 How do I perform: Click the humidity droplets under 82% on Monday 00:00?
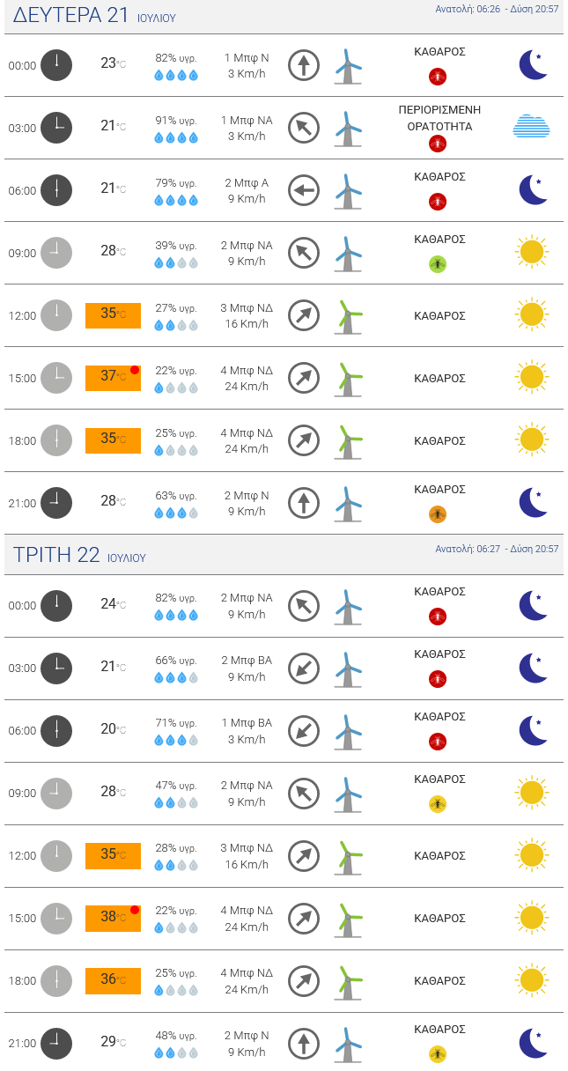[176, 76]
